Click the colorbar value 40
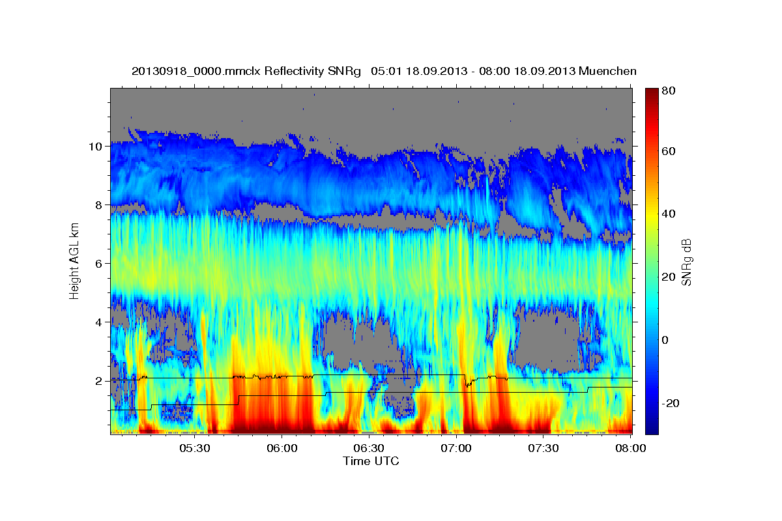The height and width of the screenshot is (521, 782). [x=669, y=214]
